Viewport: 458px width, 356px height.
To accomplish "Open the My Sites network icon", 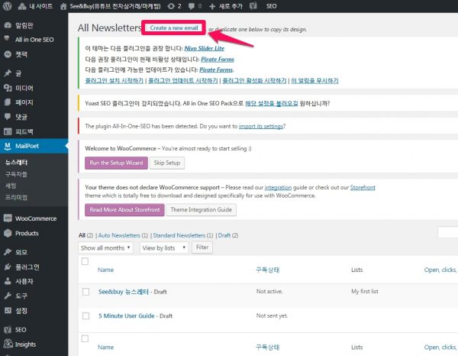I will [22, 6].
